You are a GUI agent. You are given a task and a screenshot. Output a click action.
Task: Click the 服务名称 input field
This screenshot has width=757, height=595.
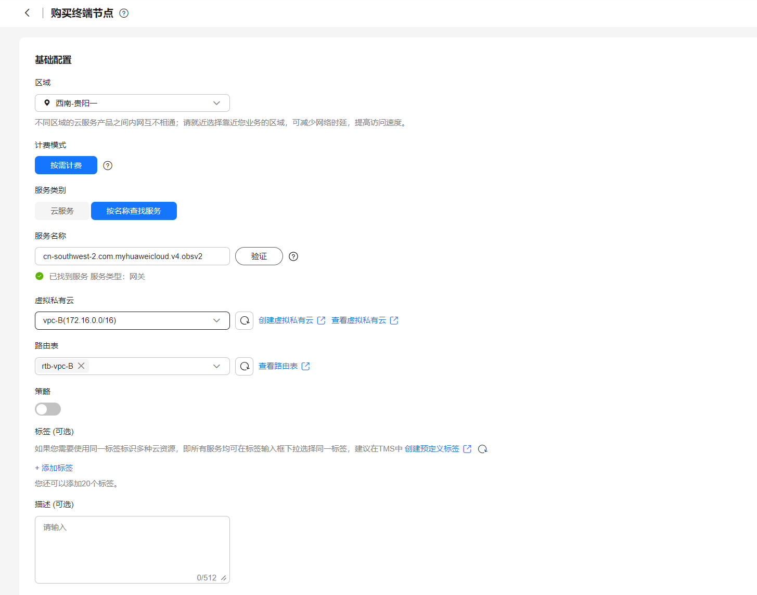point(132,256)
